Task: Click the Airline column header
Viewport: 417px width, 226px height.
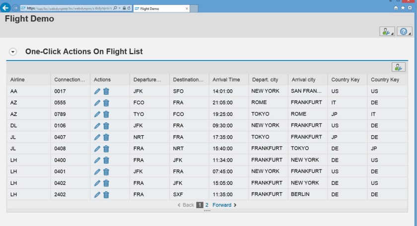Action: pyautogui.click(x=17, y=79)
